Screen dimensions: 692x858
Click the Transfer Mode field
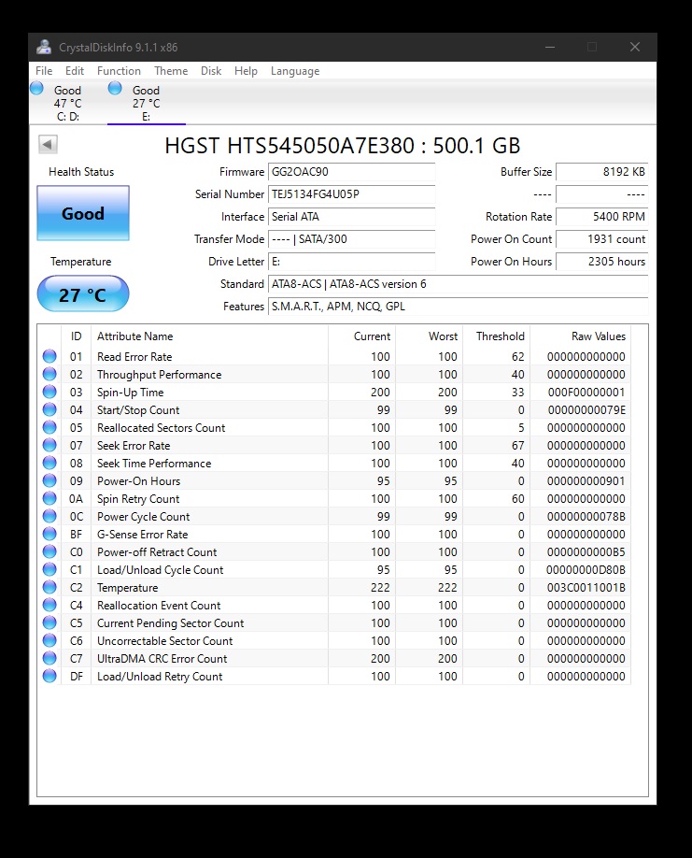pyautogui.click(x=351, y=239)
